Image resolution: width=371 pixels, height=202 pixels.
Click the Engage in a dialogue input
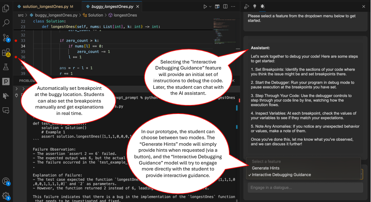[305, 188]
